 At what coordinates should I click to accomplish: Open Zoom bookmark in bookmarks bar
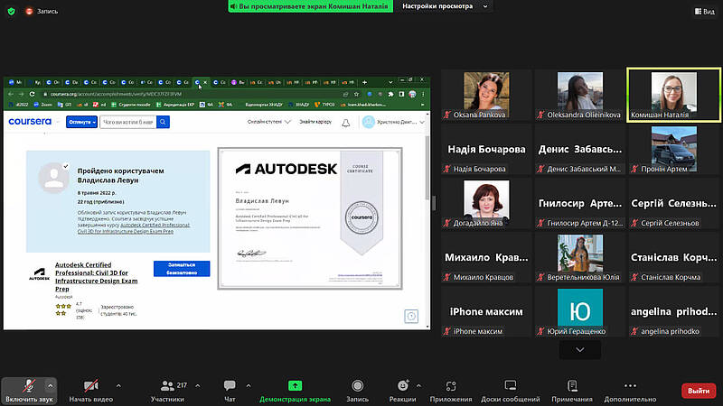click(x=42, y=105)
